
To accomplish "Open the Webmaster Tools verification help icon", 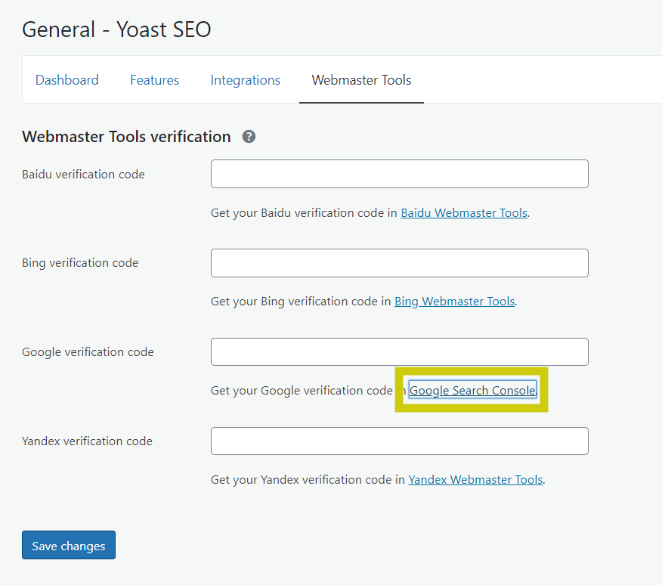I will click(x=249, y=137).
